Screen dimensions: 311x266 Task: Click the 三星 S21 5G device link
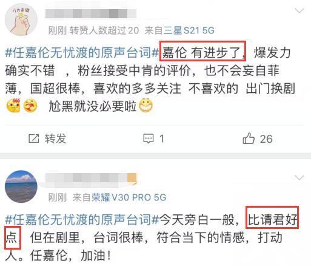[189, 30]
